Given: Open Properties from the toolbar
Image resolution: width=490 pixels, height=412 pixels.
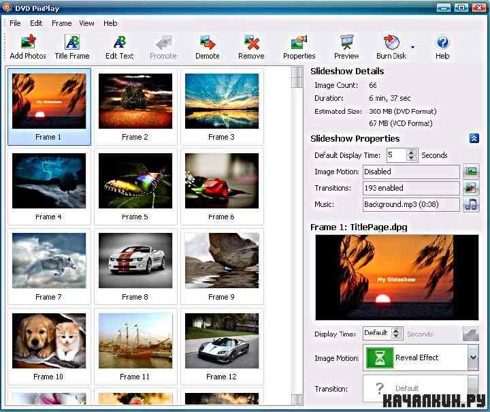Looking at the screenshot, I should [x=299, y=47].
